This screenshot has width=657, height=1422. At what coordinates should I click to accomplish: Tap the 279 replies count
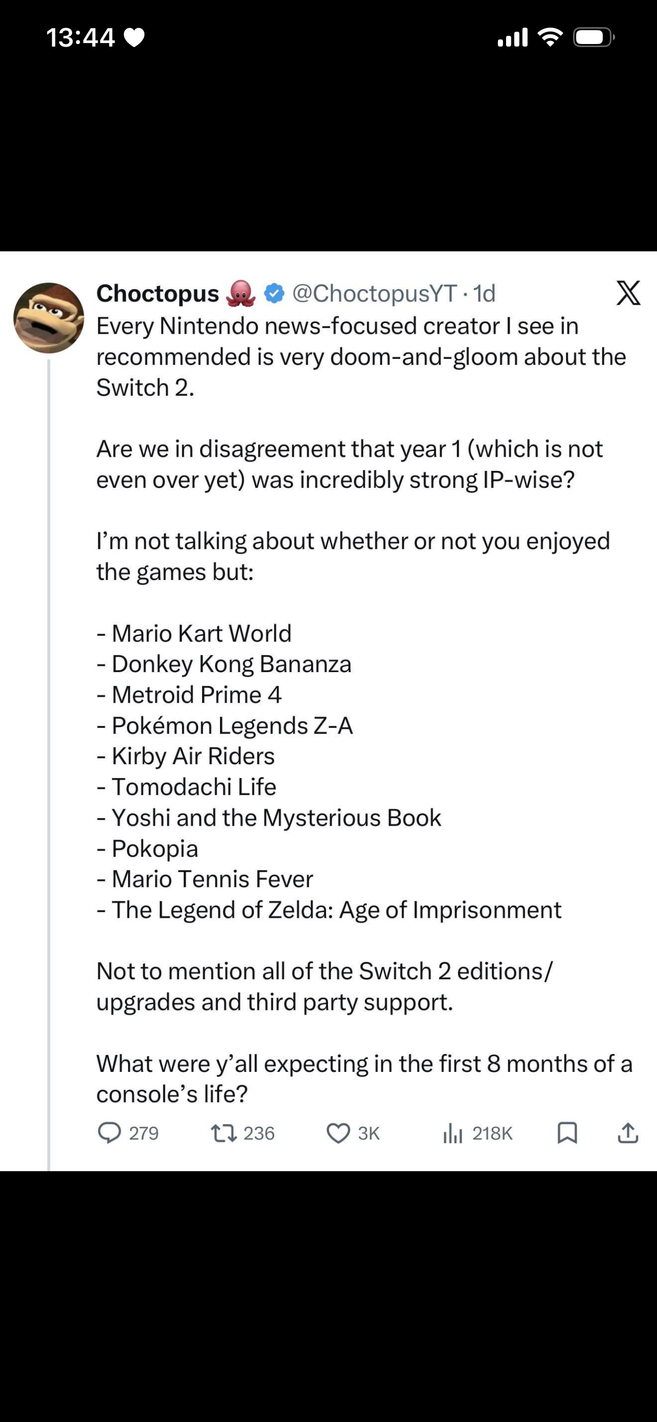(143, 1133)
